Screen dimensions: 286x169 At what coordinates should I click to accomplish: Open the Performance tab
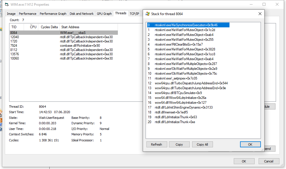click(x=27, y=14)
